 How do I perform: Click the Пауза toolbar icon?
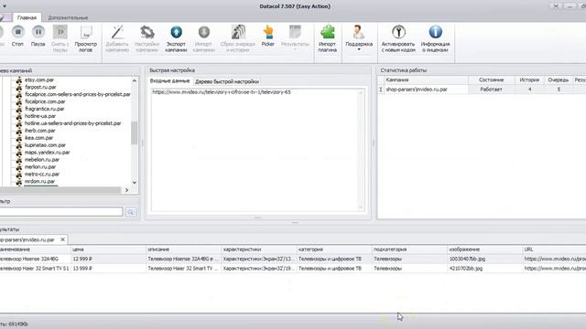click(x=38, y=33)
